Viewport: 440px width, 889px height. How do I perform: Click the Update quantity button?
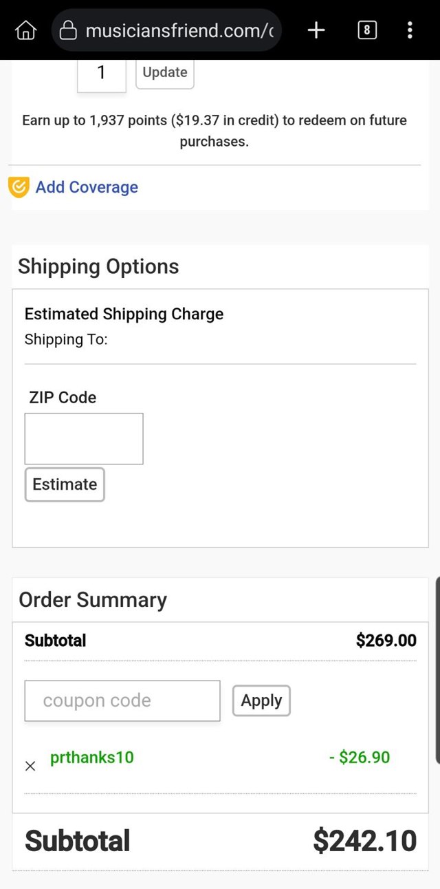pyautogui.click(x=165, y=73)
